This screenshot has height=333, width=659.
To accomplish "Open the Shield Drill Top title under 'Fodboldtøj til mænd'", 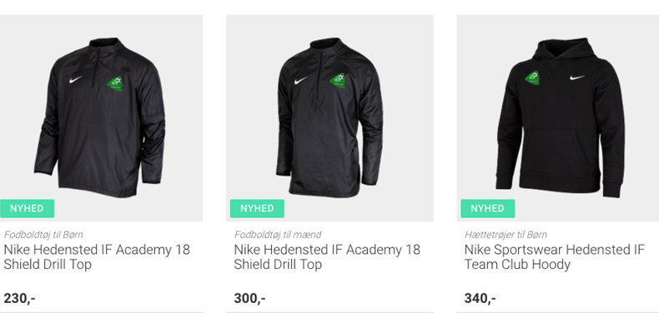I will (327, 257).
